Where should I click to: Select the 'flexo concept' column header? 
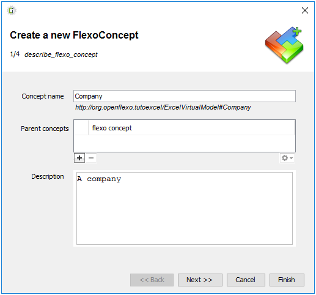point(191,128)
